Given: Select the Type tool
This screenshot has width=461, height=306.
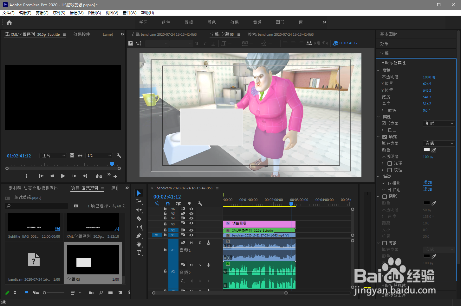Looking at the screenshot, I should pos(139,253).
